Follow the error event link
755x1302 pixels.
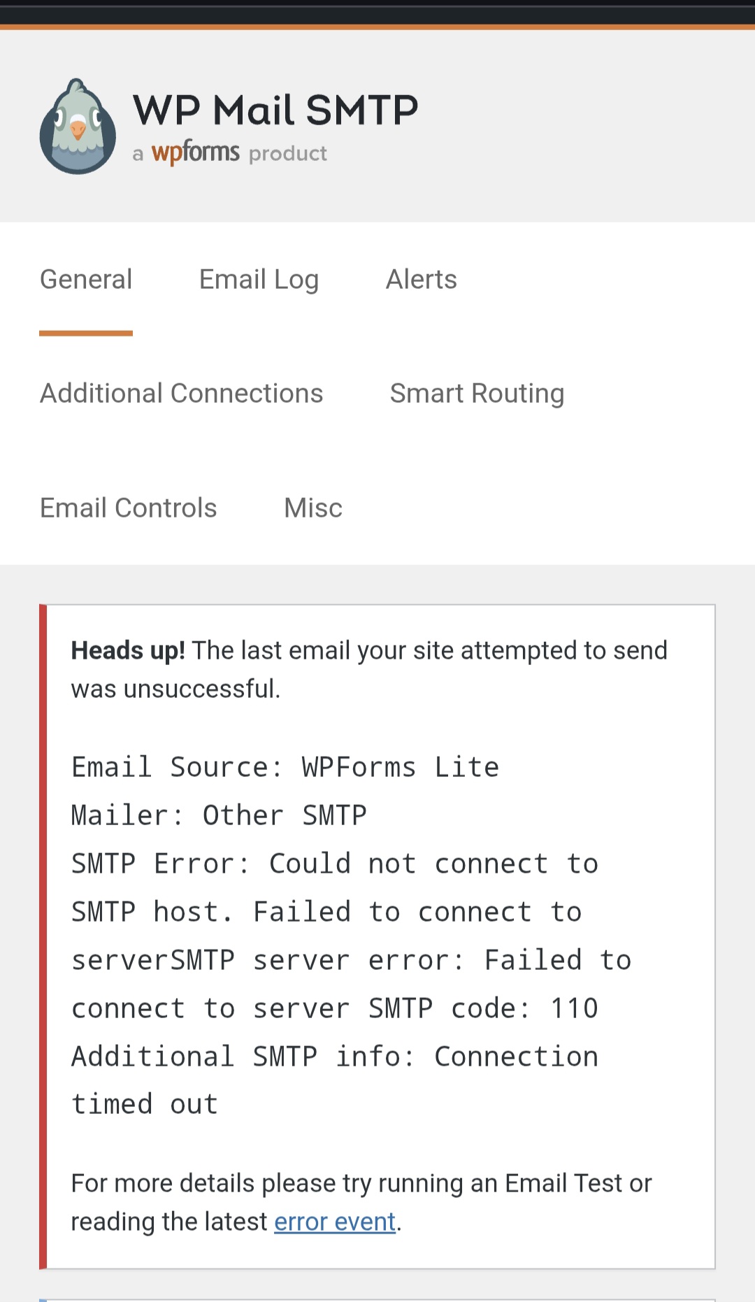[x=335, y=1222]
